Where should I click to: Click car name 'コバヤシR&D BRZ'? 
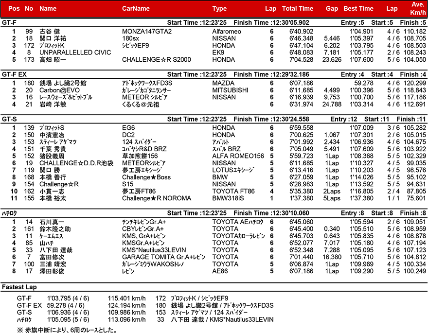click(x=144, y=149)
